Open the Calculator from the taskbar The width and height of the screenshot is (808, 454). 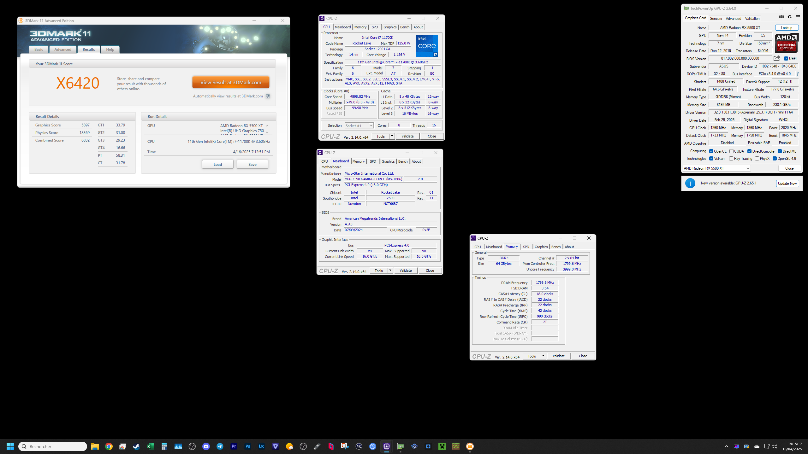[164, 446]
